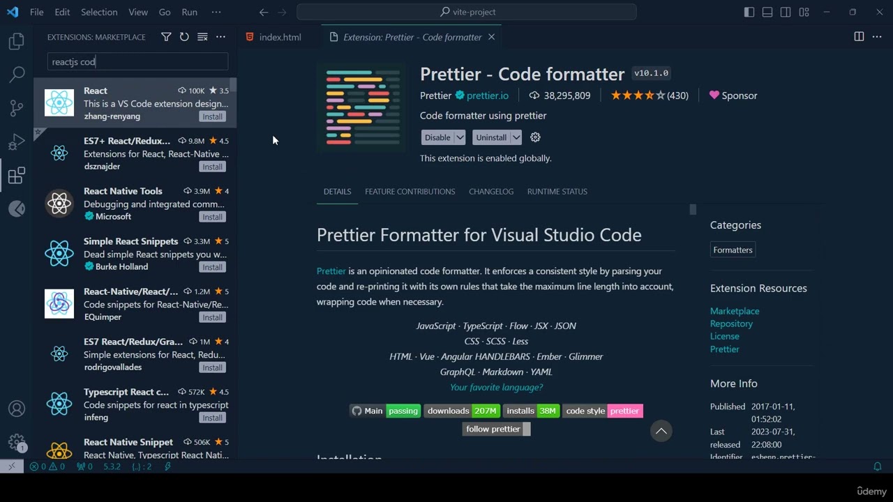Open the React extension by zhang-renyang
The height and width of the screenshot is (502, 893).
click(x=135, y=103)
